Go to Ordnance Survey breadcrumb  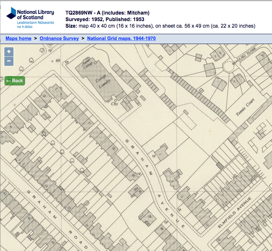click(59, 38)
